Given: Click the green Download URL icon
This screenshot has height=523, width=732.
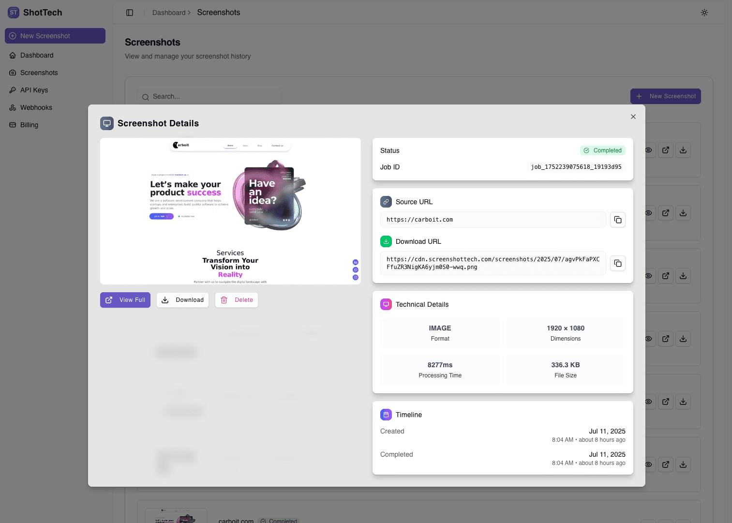Looking at the screenshot, I should 386,241.
